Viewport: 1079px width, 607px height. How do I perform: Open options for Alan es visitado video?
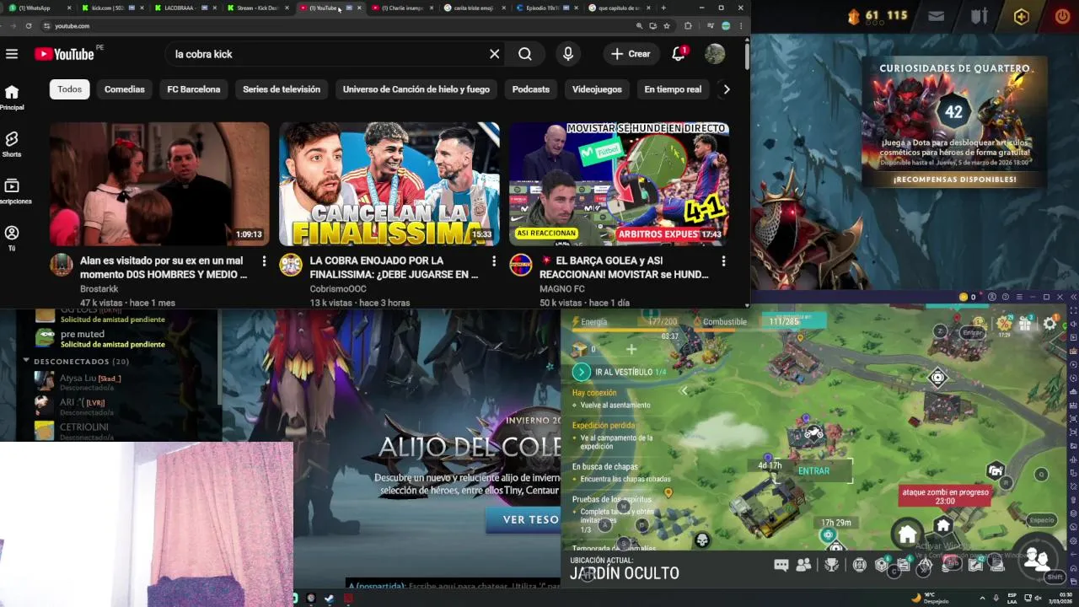click(x=264, y=261)
